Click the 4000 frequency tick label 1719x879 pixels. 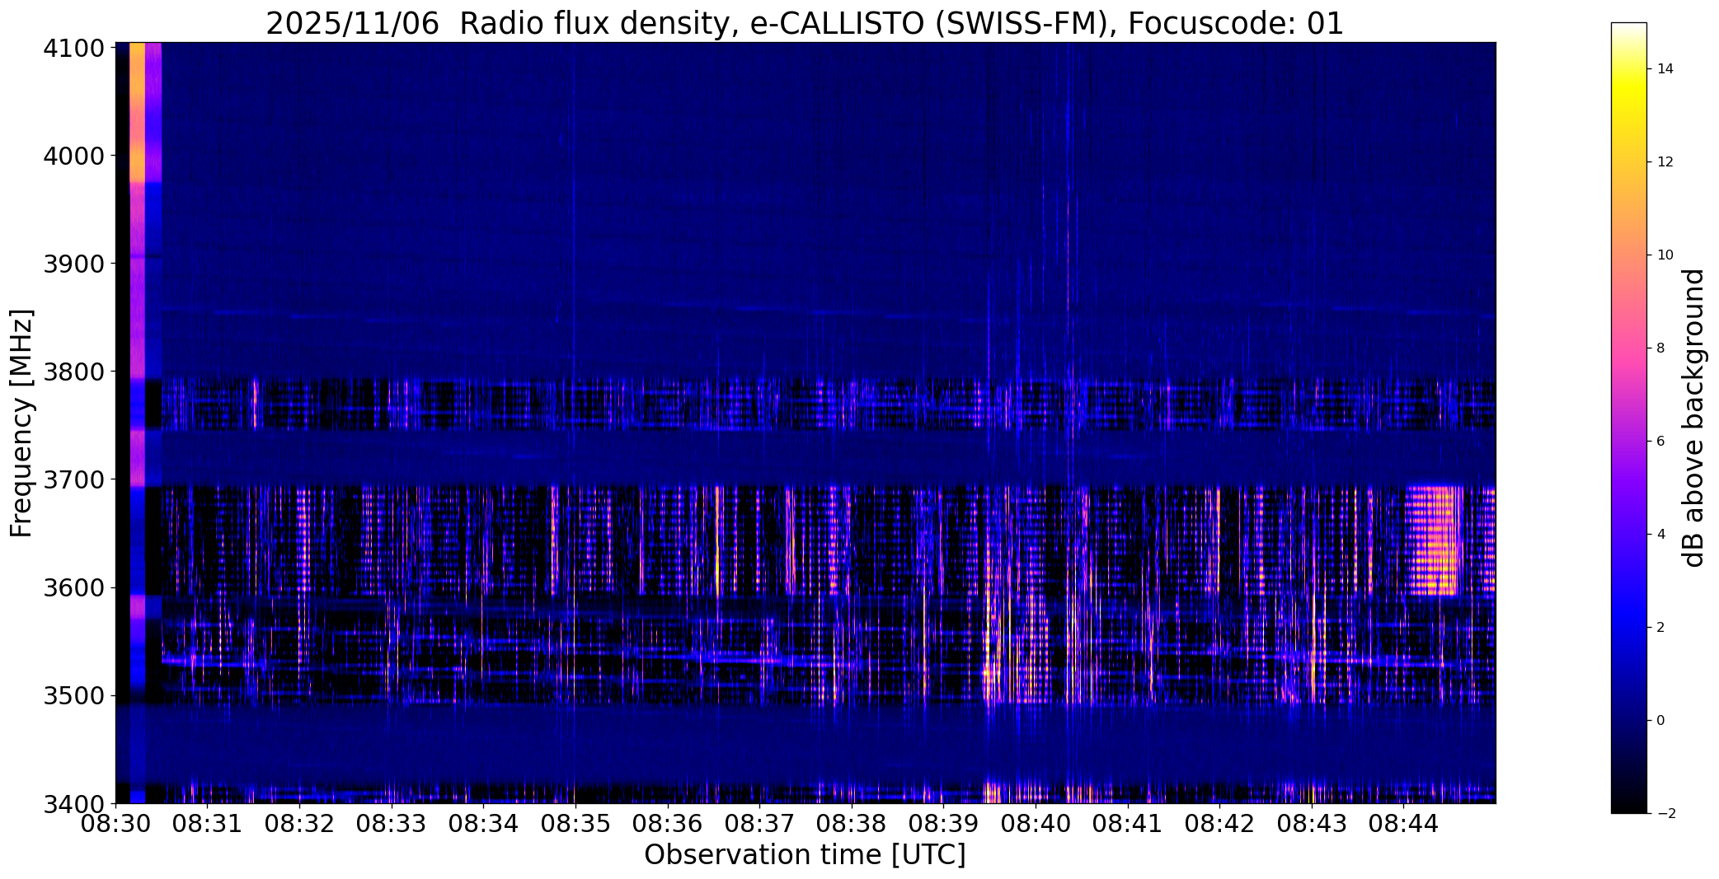click(74, 156)
